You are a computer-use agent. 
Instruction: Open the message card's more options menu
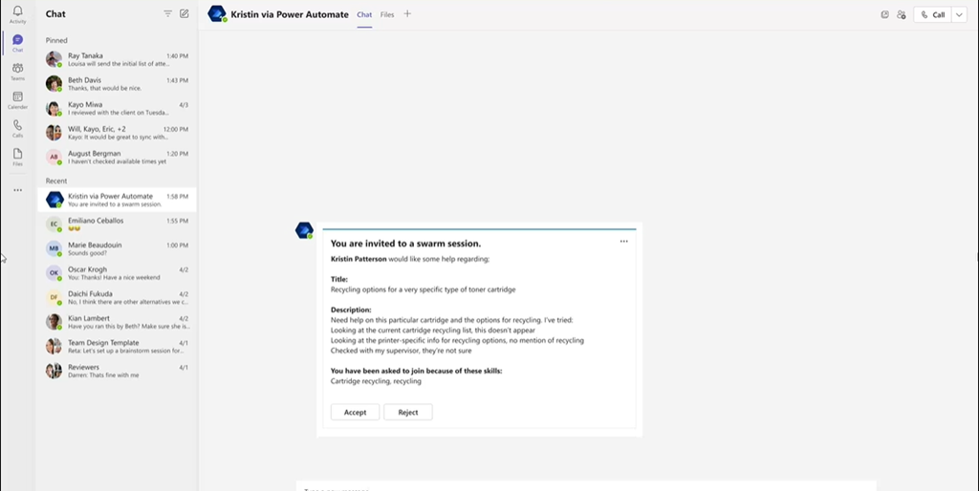[623, 242]
